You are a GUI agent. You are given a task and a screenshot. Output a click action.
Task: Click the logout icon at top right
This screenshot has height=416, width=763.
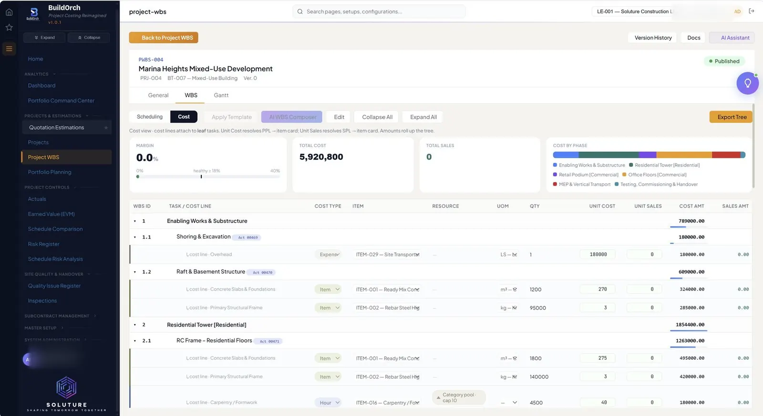click(x=752, y=11)
